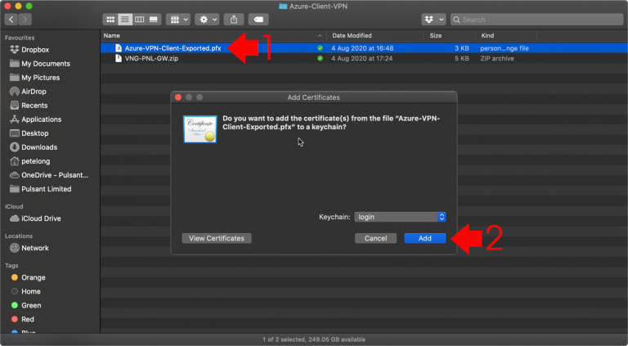The image size is (628, 346).
Task: Click the 3 KB size cell
Action: pos(462,48)
